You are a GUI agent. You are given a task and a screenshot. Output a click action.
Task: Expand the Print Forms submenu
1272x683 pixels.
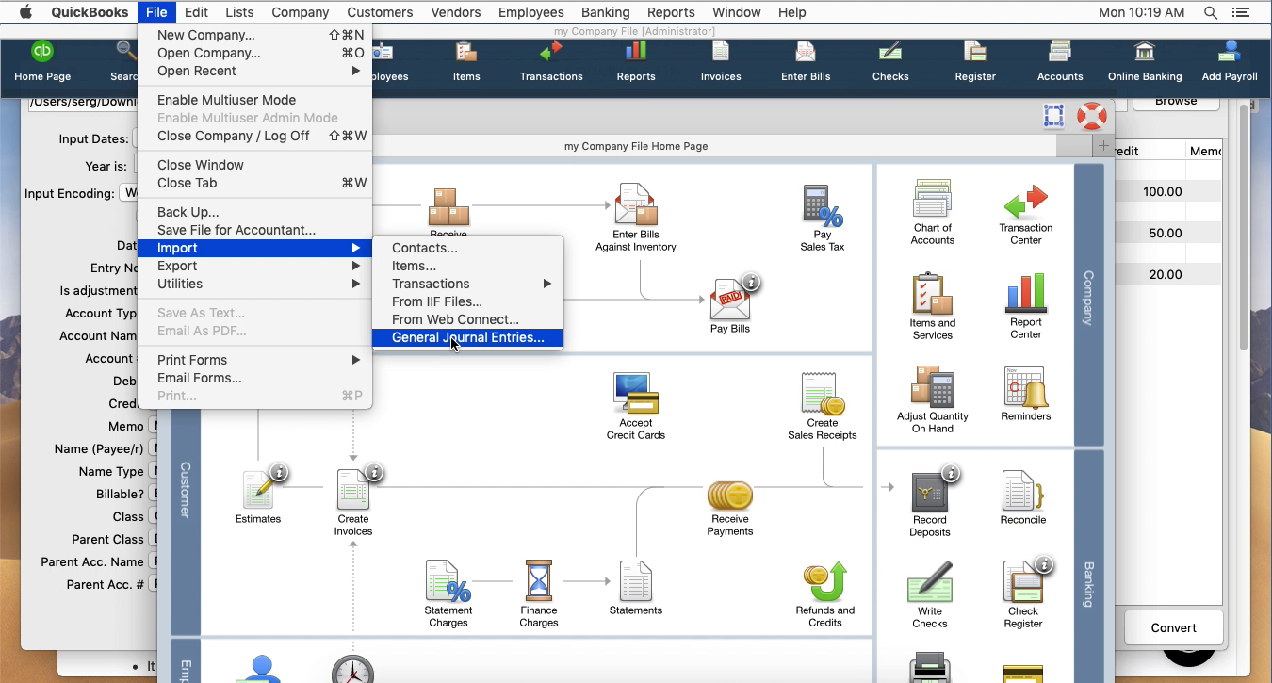coord(254,360)
